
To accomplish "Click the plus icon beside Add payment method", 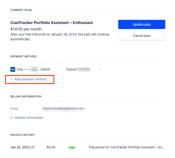I will point(11,79).
